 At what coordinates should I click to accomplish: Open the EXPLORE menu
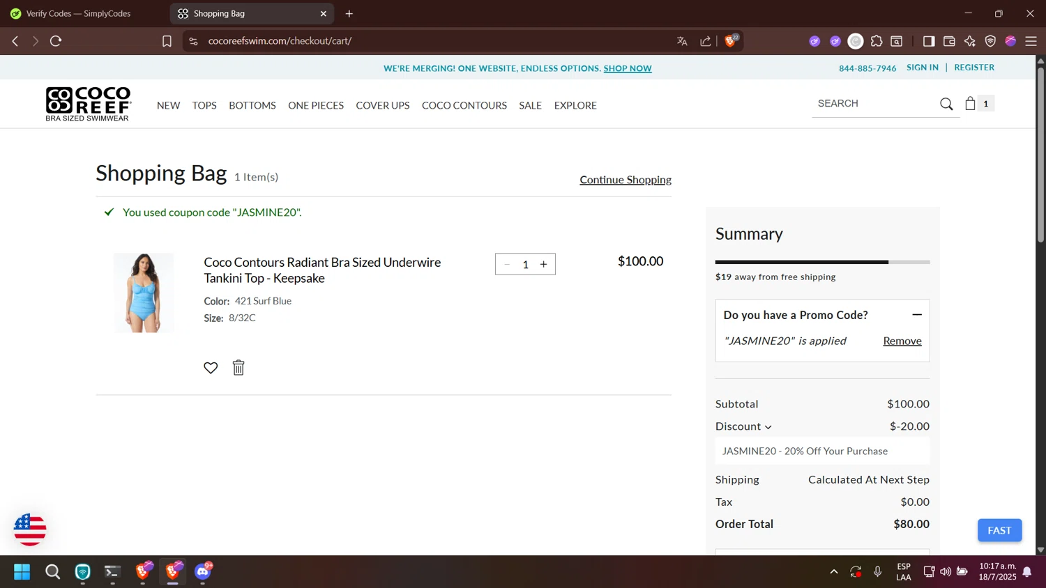tap(575, 105)
